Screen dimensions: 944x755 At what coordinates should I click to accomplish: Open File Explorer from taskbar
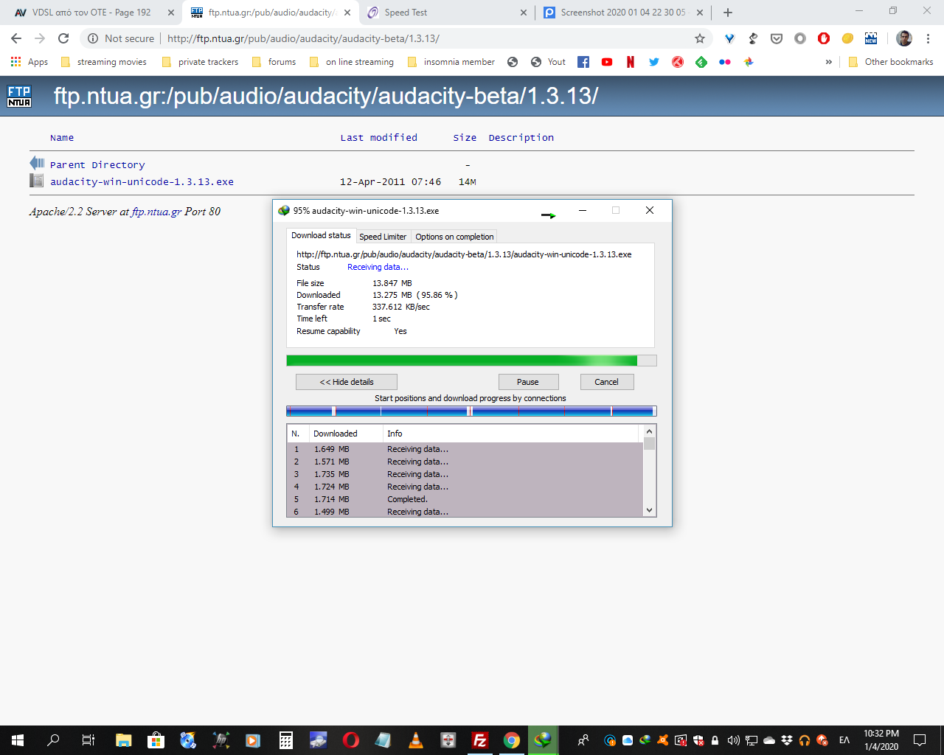pyautogui.click(x=123, y=740)
